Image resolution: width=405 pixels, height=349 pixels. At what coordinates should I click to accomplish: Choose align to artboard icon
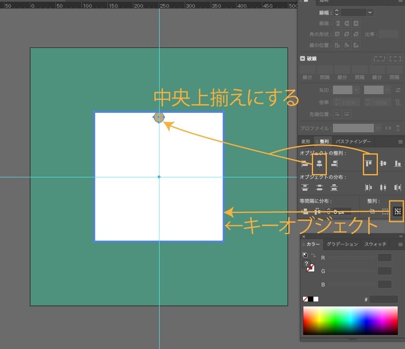[x=372, y=211]
